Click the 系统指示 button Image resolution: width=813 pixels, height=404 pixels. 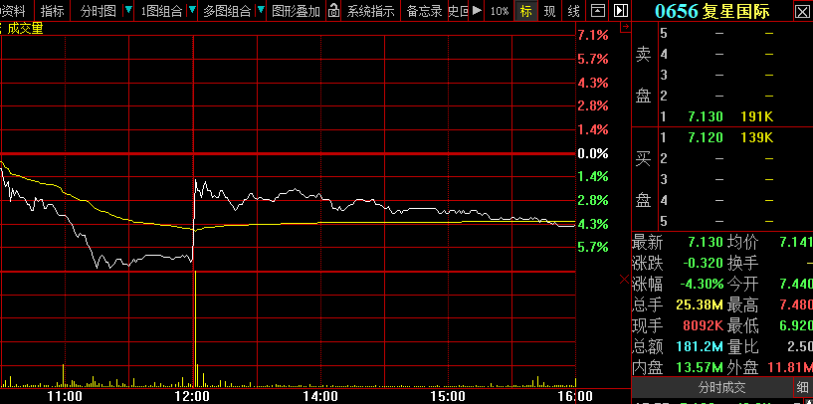point(370,11)
